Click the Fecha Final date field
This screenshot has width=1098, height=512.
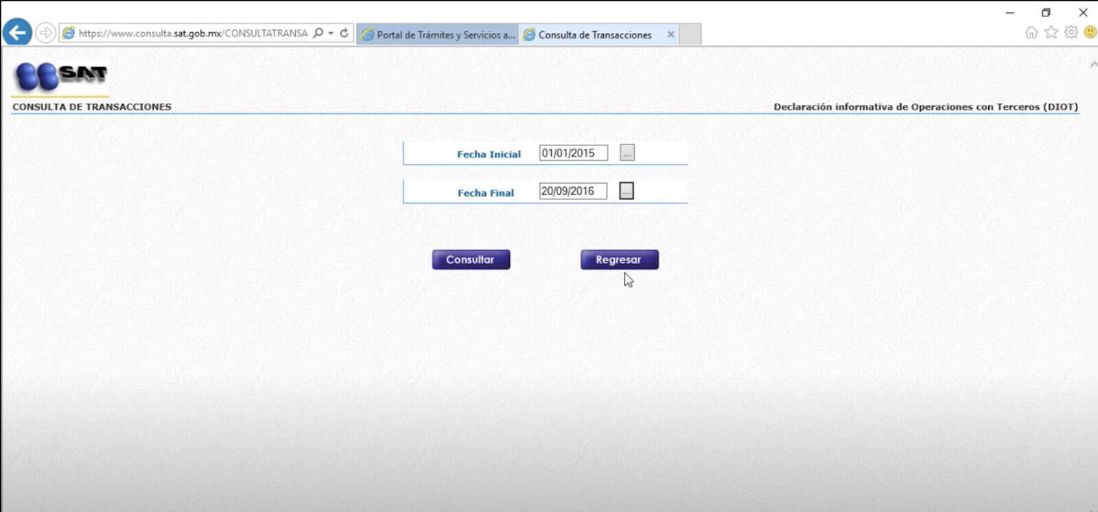click(x=572, y=191)
